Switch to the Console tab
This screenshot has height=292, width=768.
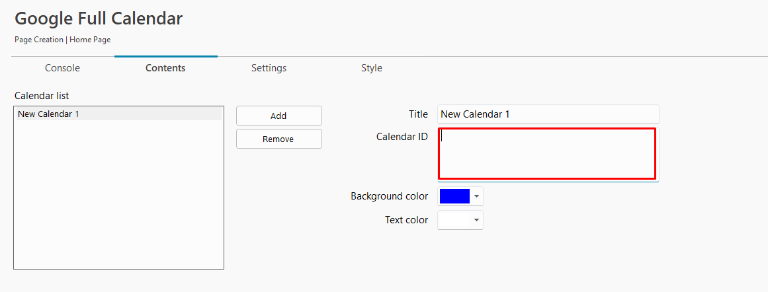coord(62,68)
